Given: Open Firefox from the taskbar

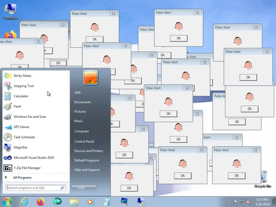Looking at the screenshot, I should pos(41,202).
